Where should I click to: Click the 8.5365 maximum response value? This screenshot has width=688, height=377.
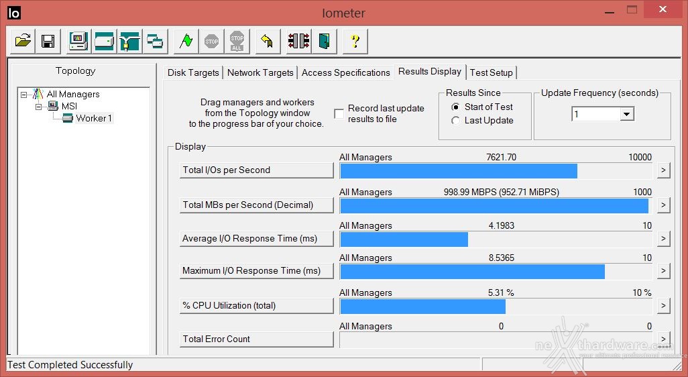501,258
